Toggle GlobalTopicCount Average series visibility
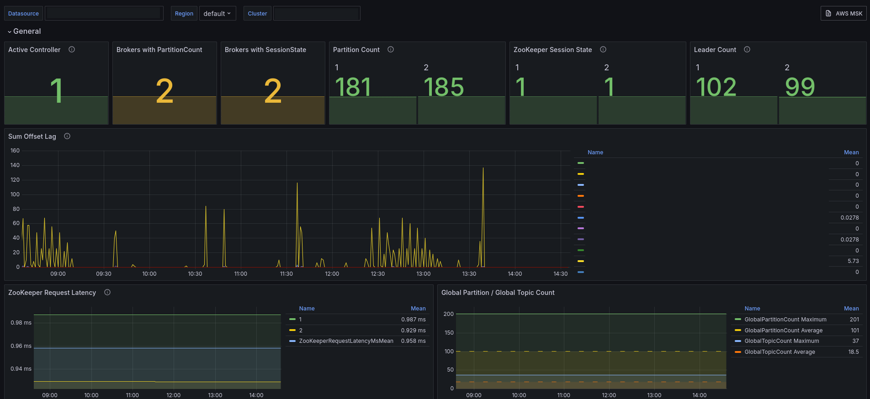 780,352
